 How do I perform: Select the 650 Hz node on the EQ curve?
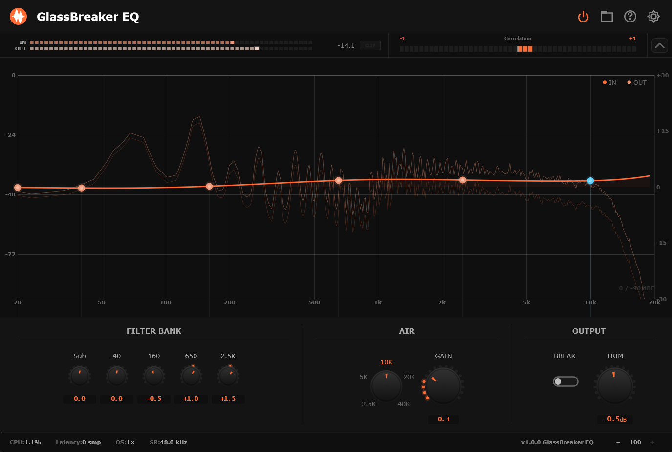pos(338,180)
